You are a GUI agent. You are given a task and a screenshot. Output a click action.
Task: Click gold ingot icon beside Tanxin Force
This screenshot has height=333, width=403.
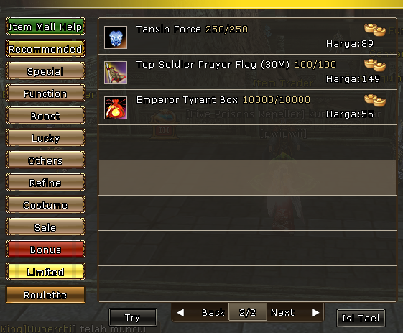(375, 30)
